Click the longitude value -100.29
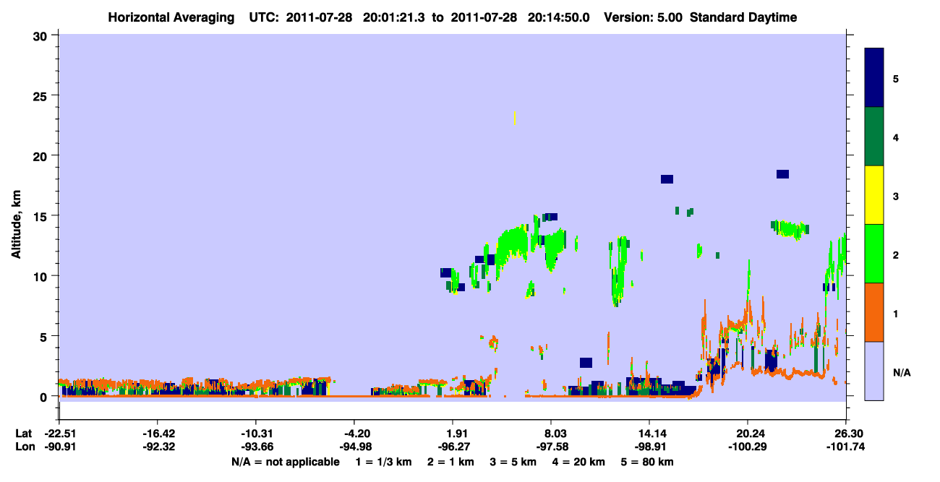This screenshot has height=482, width=940. (748, 447)
